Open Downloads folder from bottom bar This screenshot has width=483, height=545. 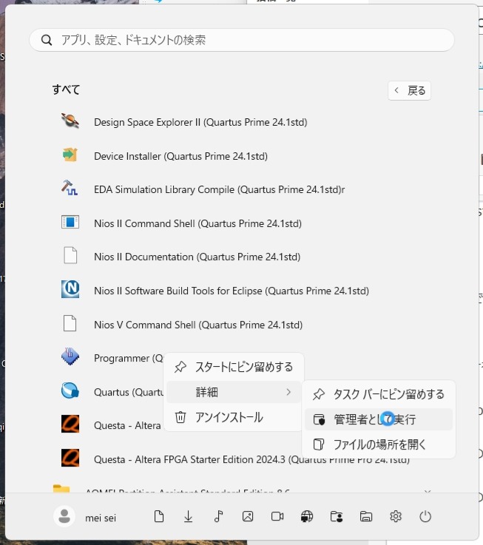(x=188, y=516)
